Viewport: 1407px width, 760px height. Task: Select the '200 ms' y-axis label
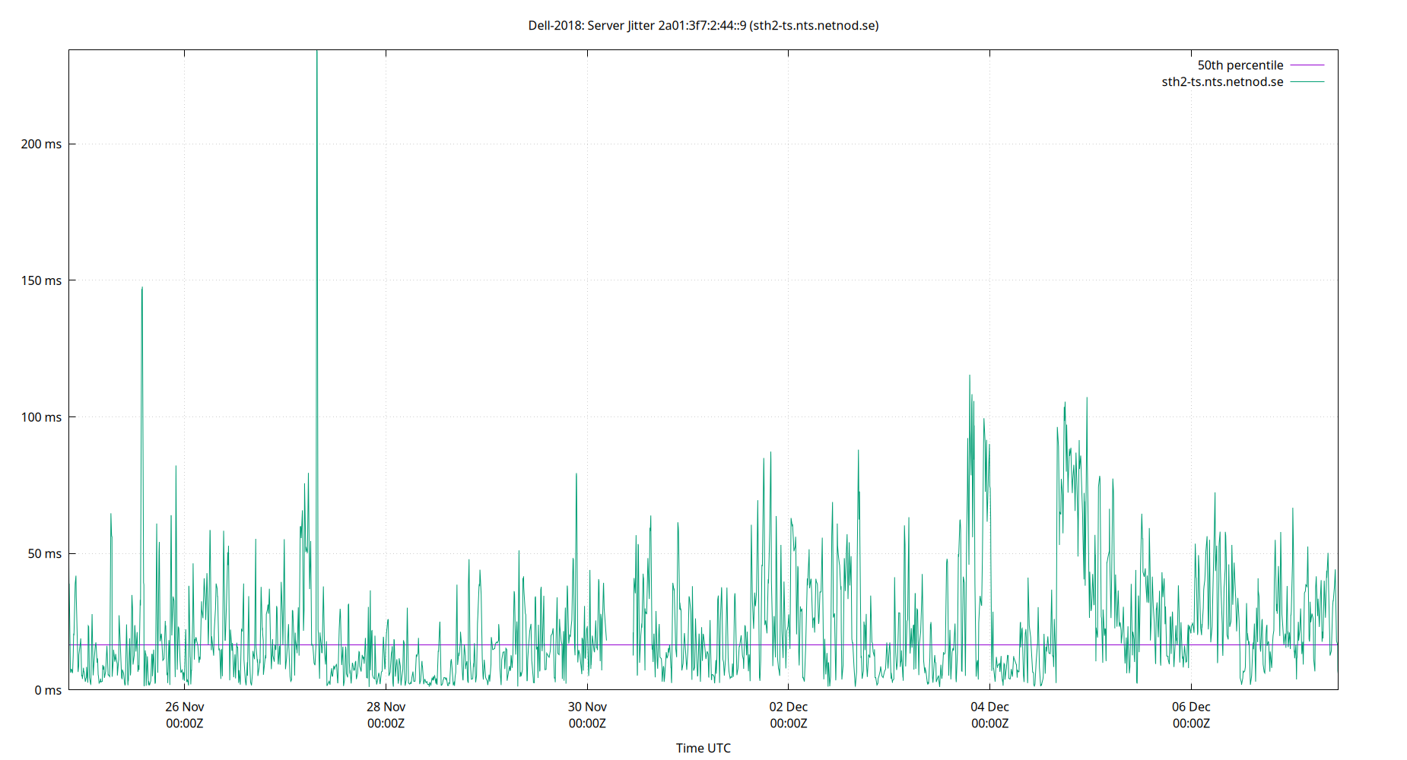tap(42, 143)
